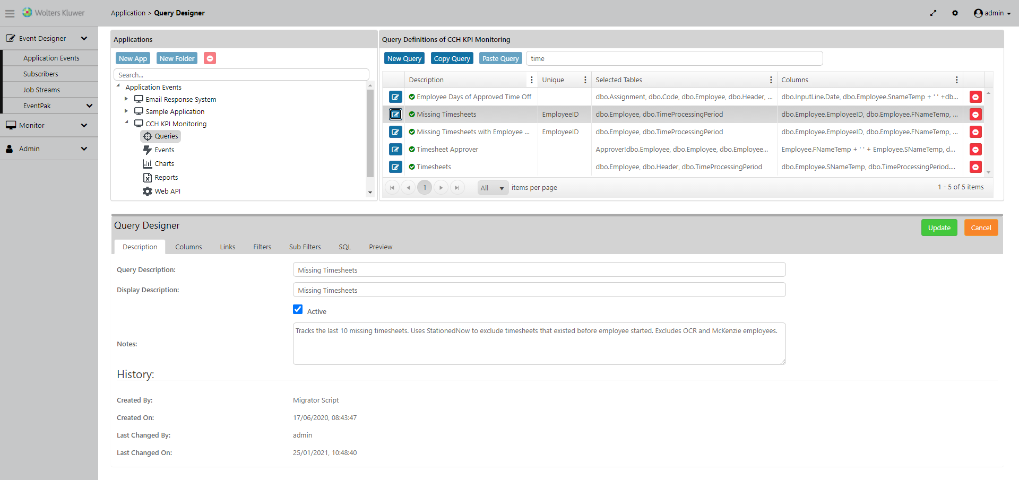Open the Selected Tables column options menu
Screen dimensions: 1019x480
click(771, 80)
